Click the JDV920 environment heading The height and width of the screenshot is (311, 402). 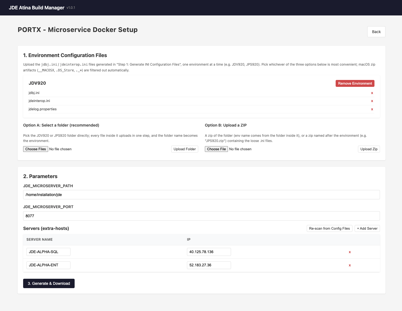[x=37, y=83]
